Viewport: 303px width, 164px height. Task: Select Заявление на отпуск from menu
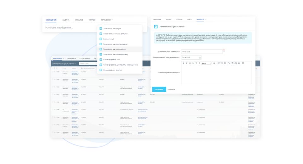(112, 29)
